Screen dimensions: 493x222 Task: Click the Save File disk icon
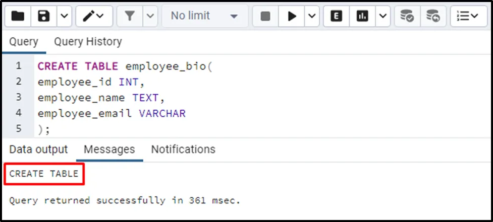[44, 16]
